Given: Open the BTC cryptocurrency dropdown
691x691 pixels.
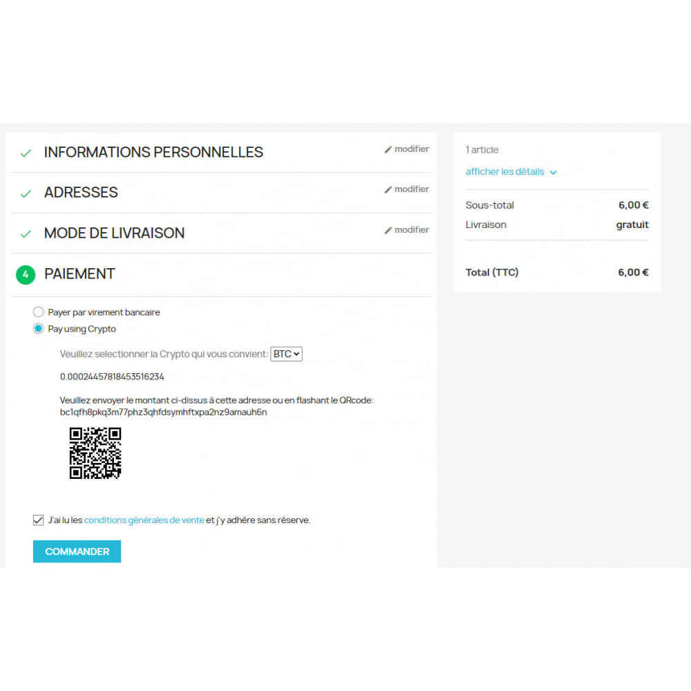Looking at the screenshot, I should (x=286, y=354).
